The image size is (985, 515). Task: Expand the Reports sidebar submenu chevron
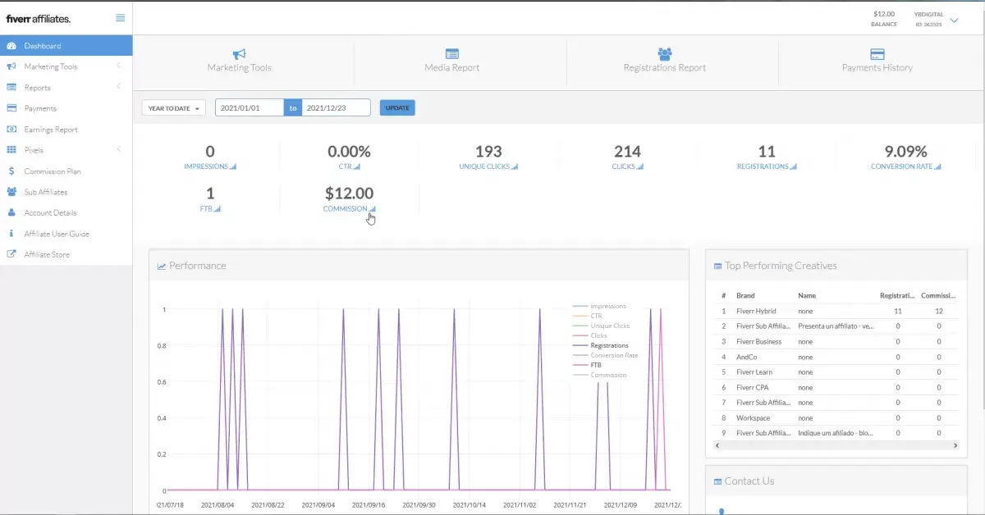point(119,87)
